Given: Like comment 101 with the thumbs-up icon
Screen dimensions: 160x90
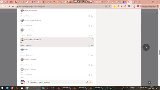Looking at the screenshot, I should click(x=89, y=65).
